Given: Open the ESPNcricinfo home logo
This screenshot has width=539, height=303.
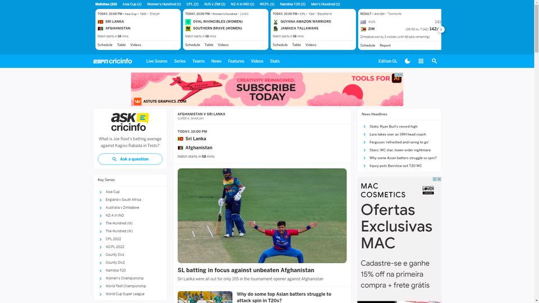Looking at the screenshot, I should [x=112, y=61].
